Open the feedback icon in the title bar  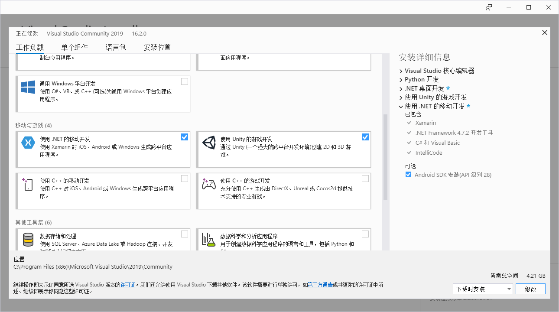pyautogui.click(x=489, y=7)
